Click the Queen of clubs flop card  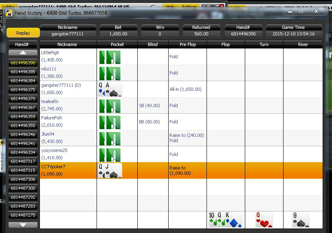(x=221, y=220)
